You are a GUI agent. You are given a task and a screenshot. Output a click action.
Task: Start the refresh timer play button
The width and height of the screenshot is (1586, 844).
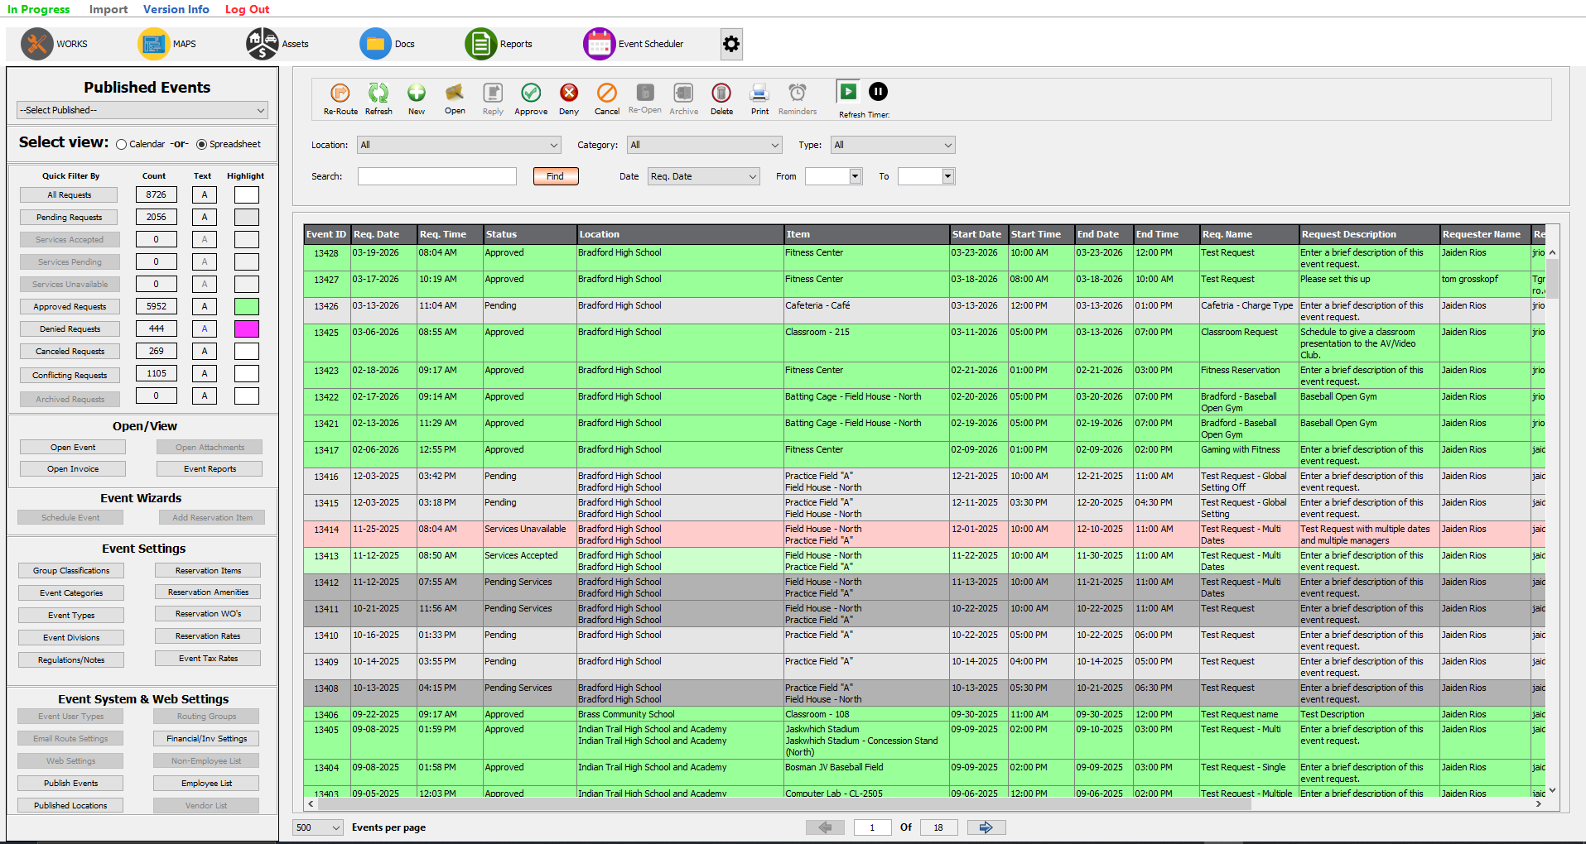(x=848, y=92)
